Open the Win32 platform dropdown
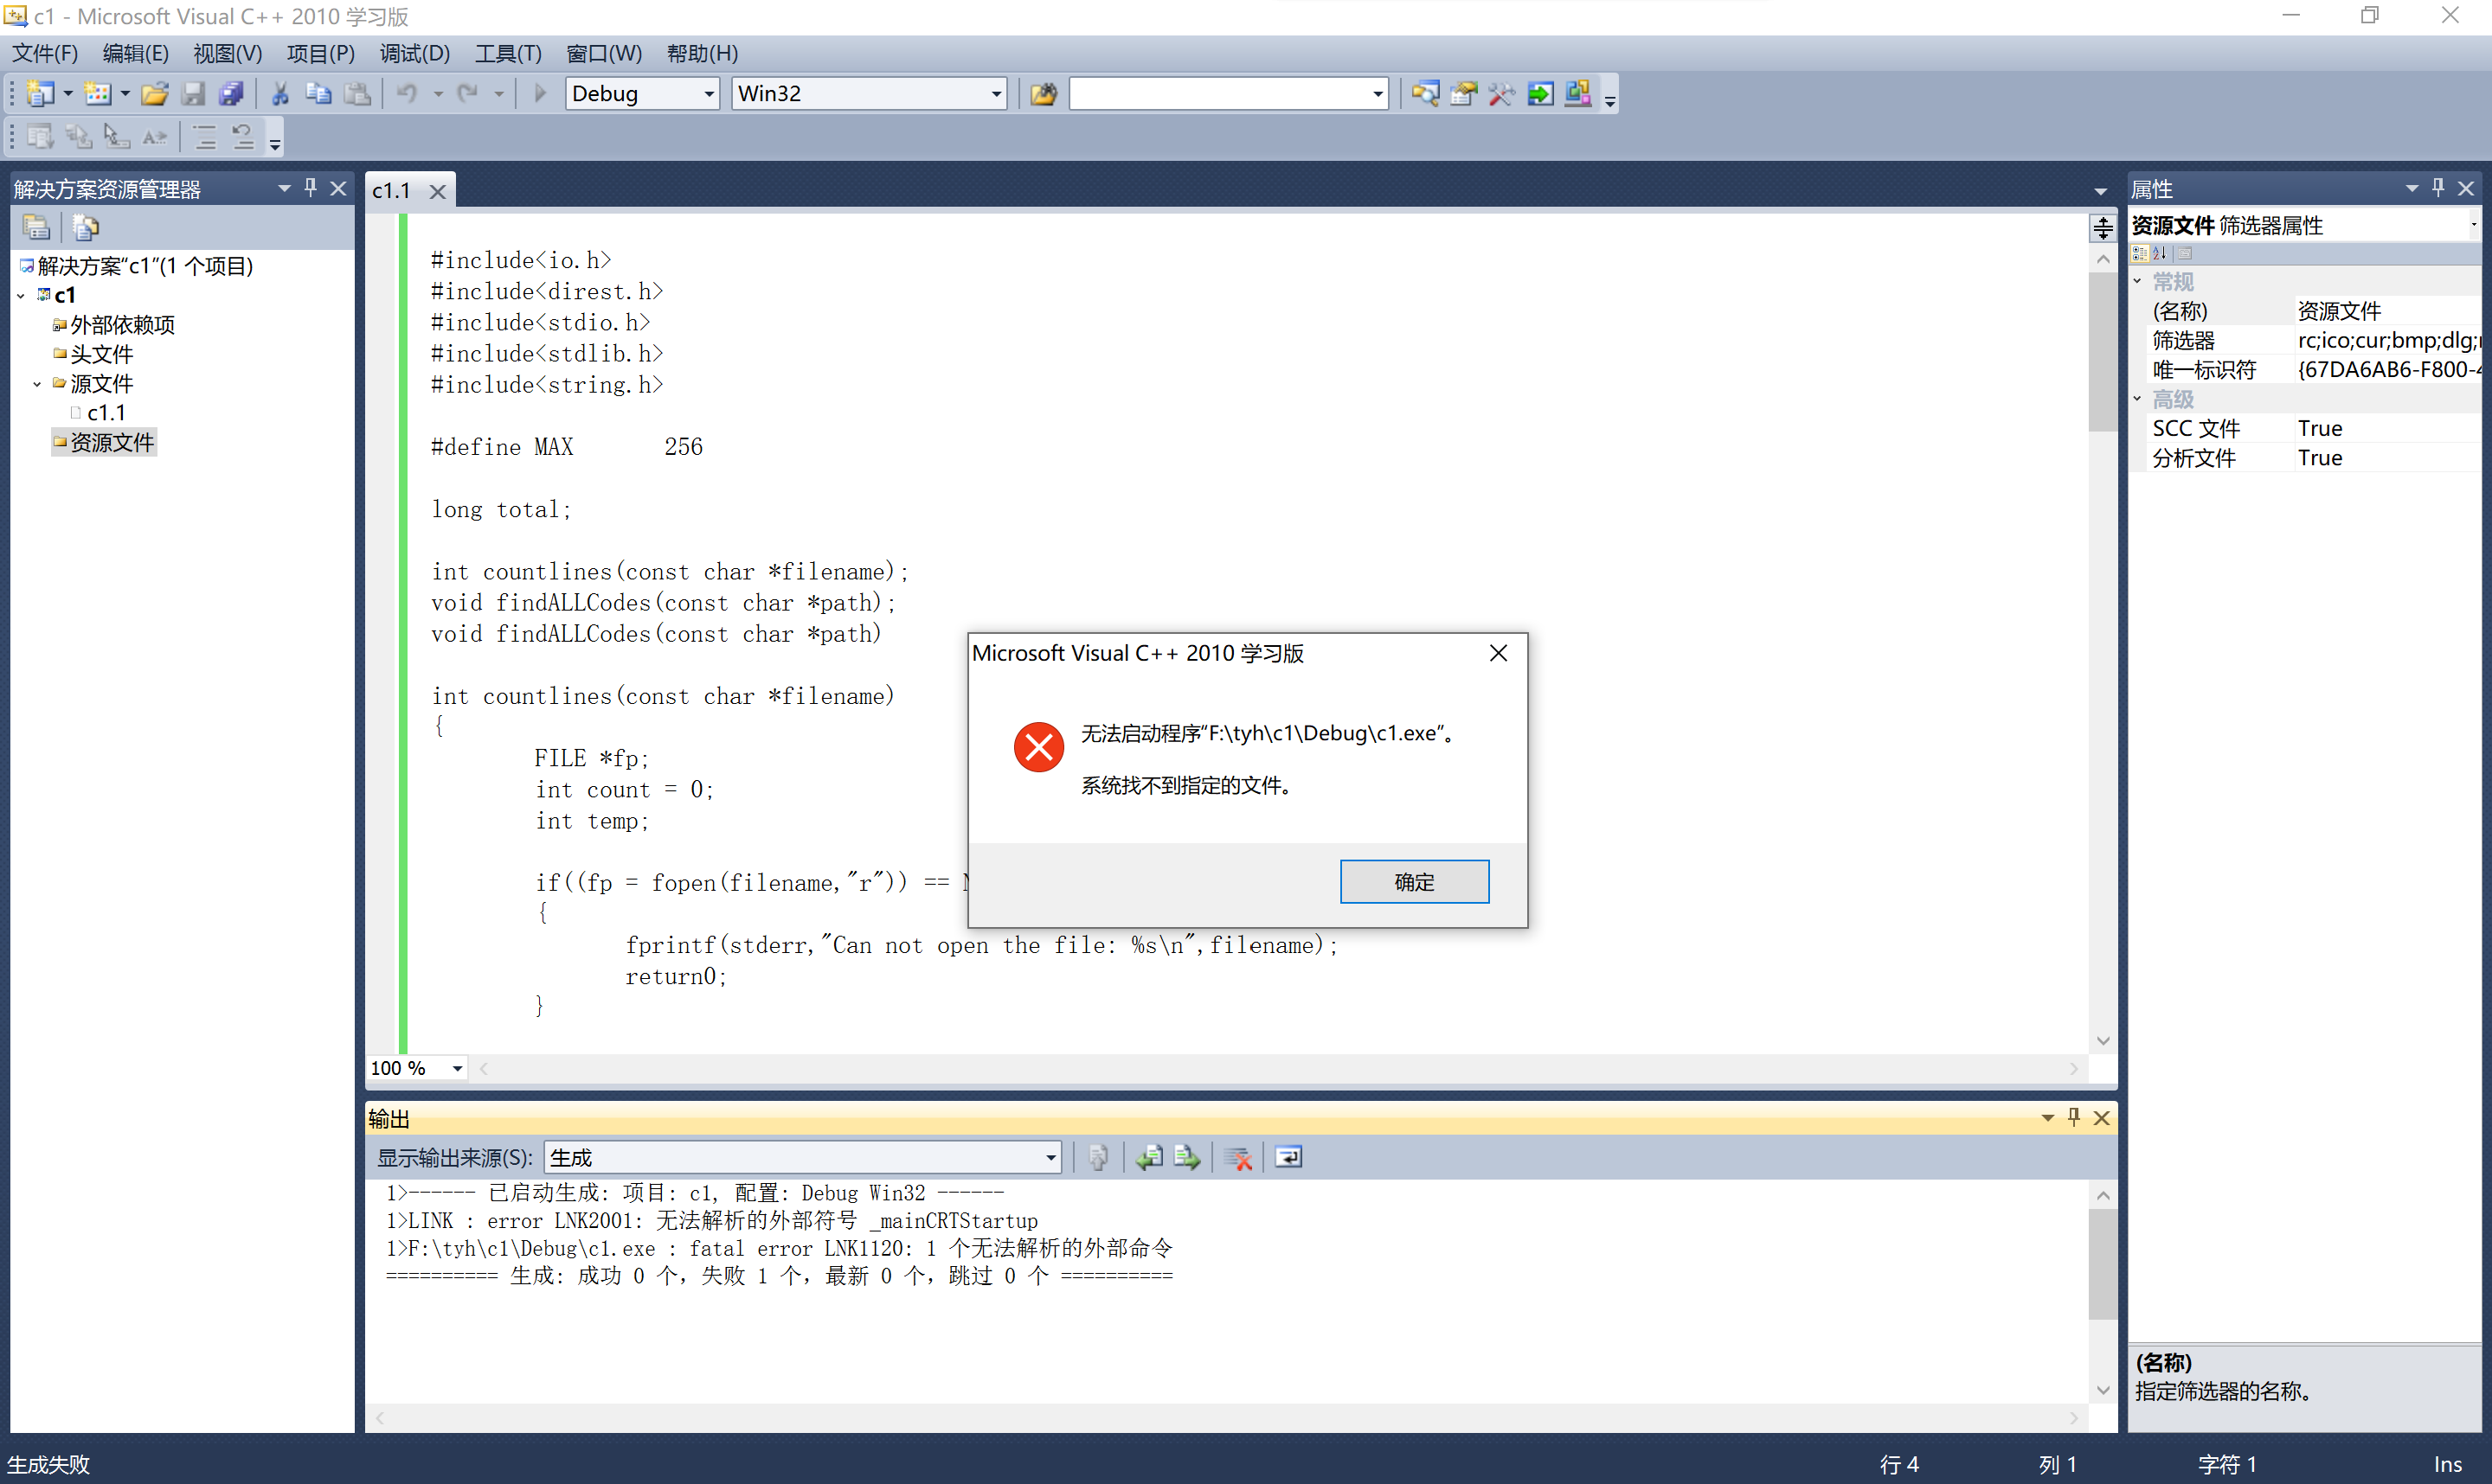The width and height of the screenshot is (2492, 1484). [x=995, y=94]
